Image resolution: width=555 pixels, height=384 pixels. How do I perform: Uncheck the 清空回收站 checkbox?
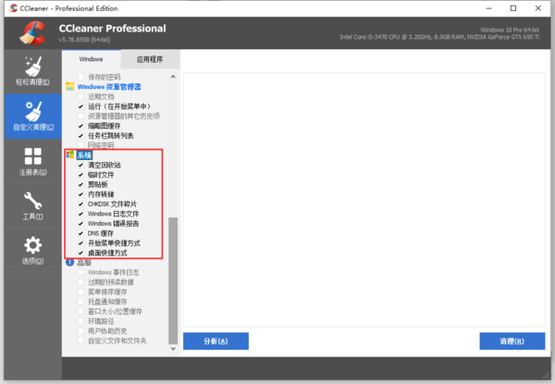pos(80,165)
